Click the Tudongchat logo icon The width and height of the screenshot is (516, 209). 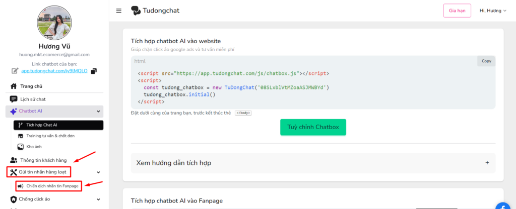tap(136, 11)
